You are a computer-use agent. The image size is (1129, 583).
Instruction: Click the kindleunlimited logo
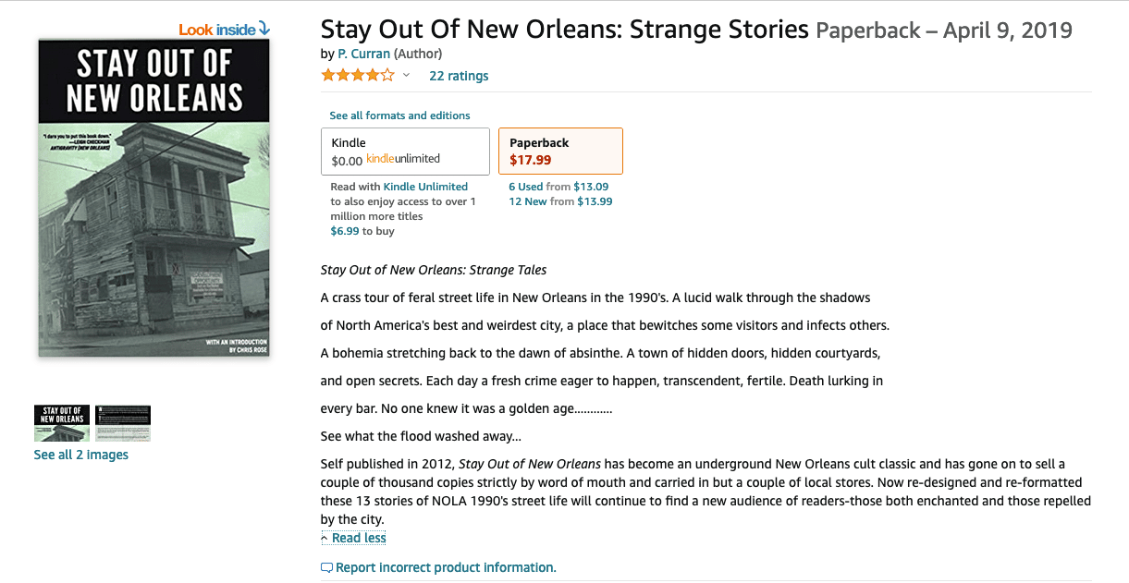[x=403, y=159]
